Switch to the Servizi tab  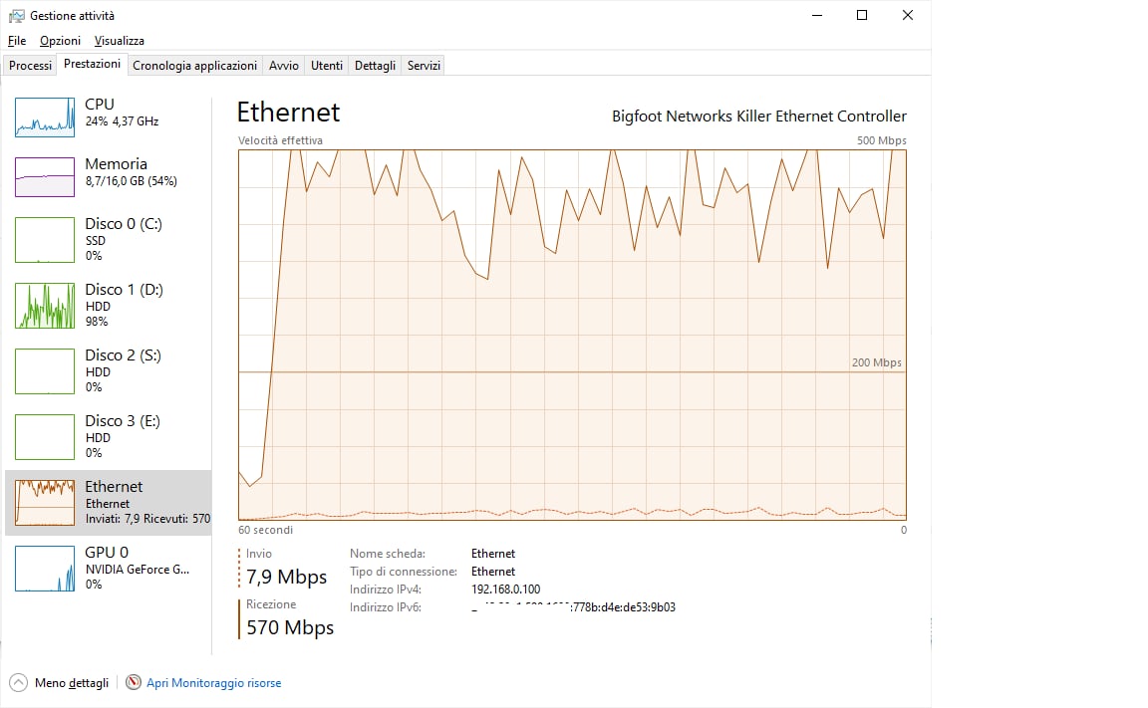click(x=424, y=66)
